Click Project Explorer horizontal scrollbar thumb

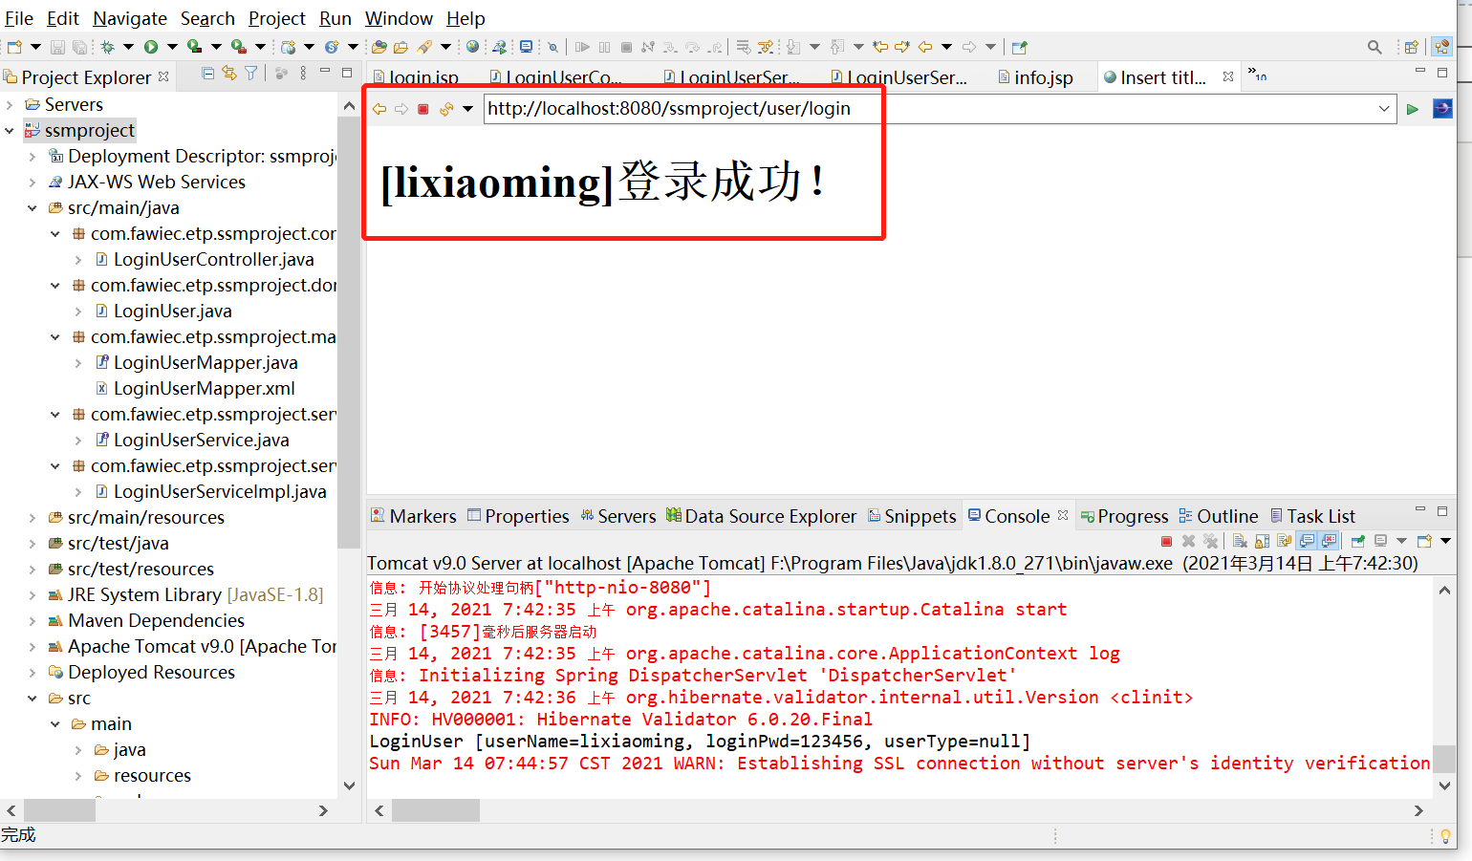[59, 810]
